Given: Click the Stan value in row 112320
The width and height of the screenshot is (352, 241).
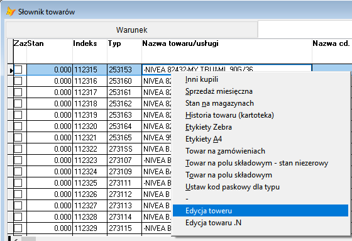Looking at the screenshot, I should (50, 126).
